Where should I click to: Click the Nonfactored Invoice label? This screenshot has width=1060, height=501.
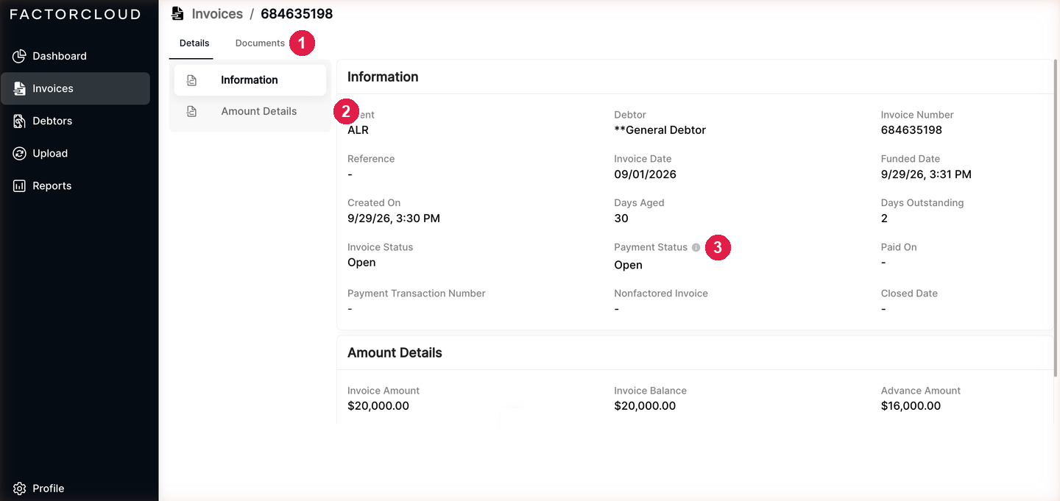tap(661, 294)
